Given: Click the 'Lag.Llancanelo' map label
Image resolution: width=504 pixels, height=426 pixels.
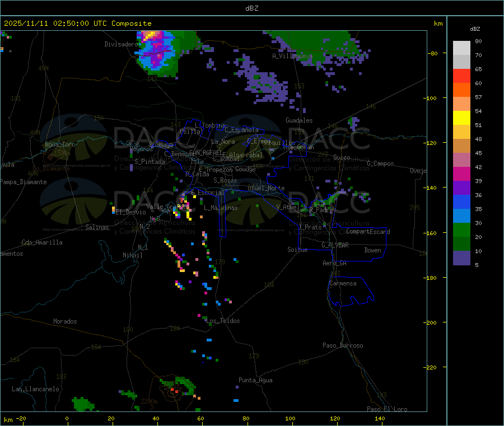Looking at the screenshot, I should 36,389.
